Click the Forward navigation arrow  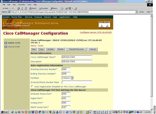pos(13,8)
